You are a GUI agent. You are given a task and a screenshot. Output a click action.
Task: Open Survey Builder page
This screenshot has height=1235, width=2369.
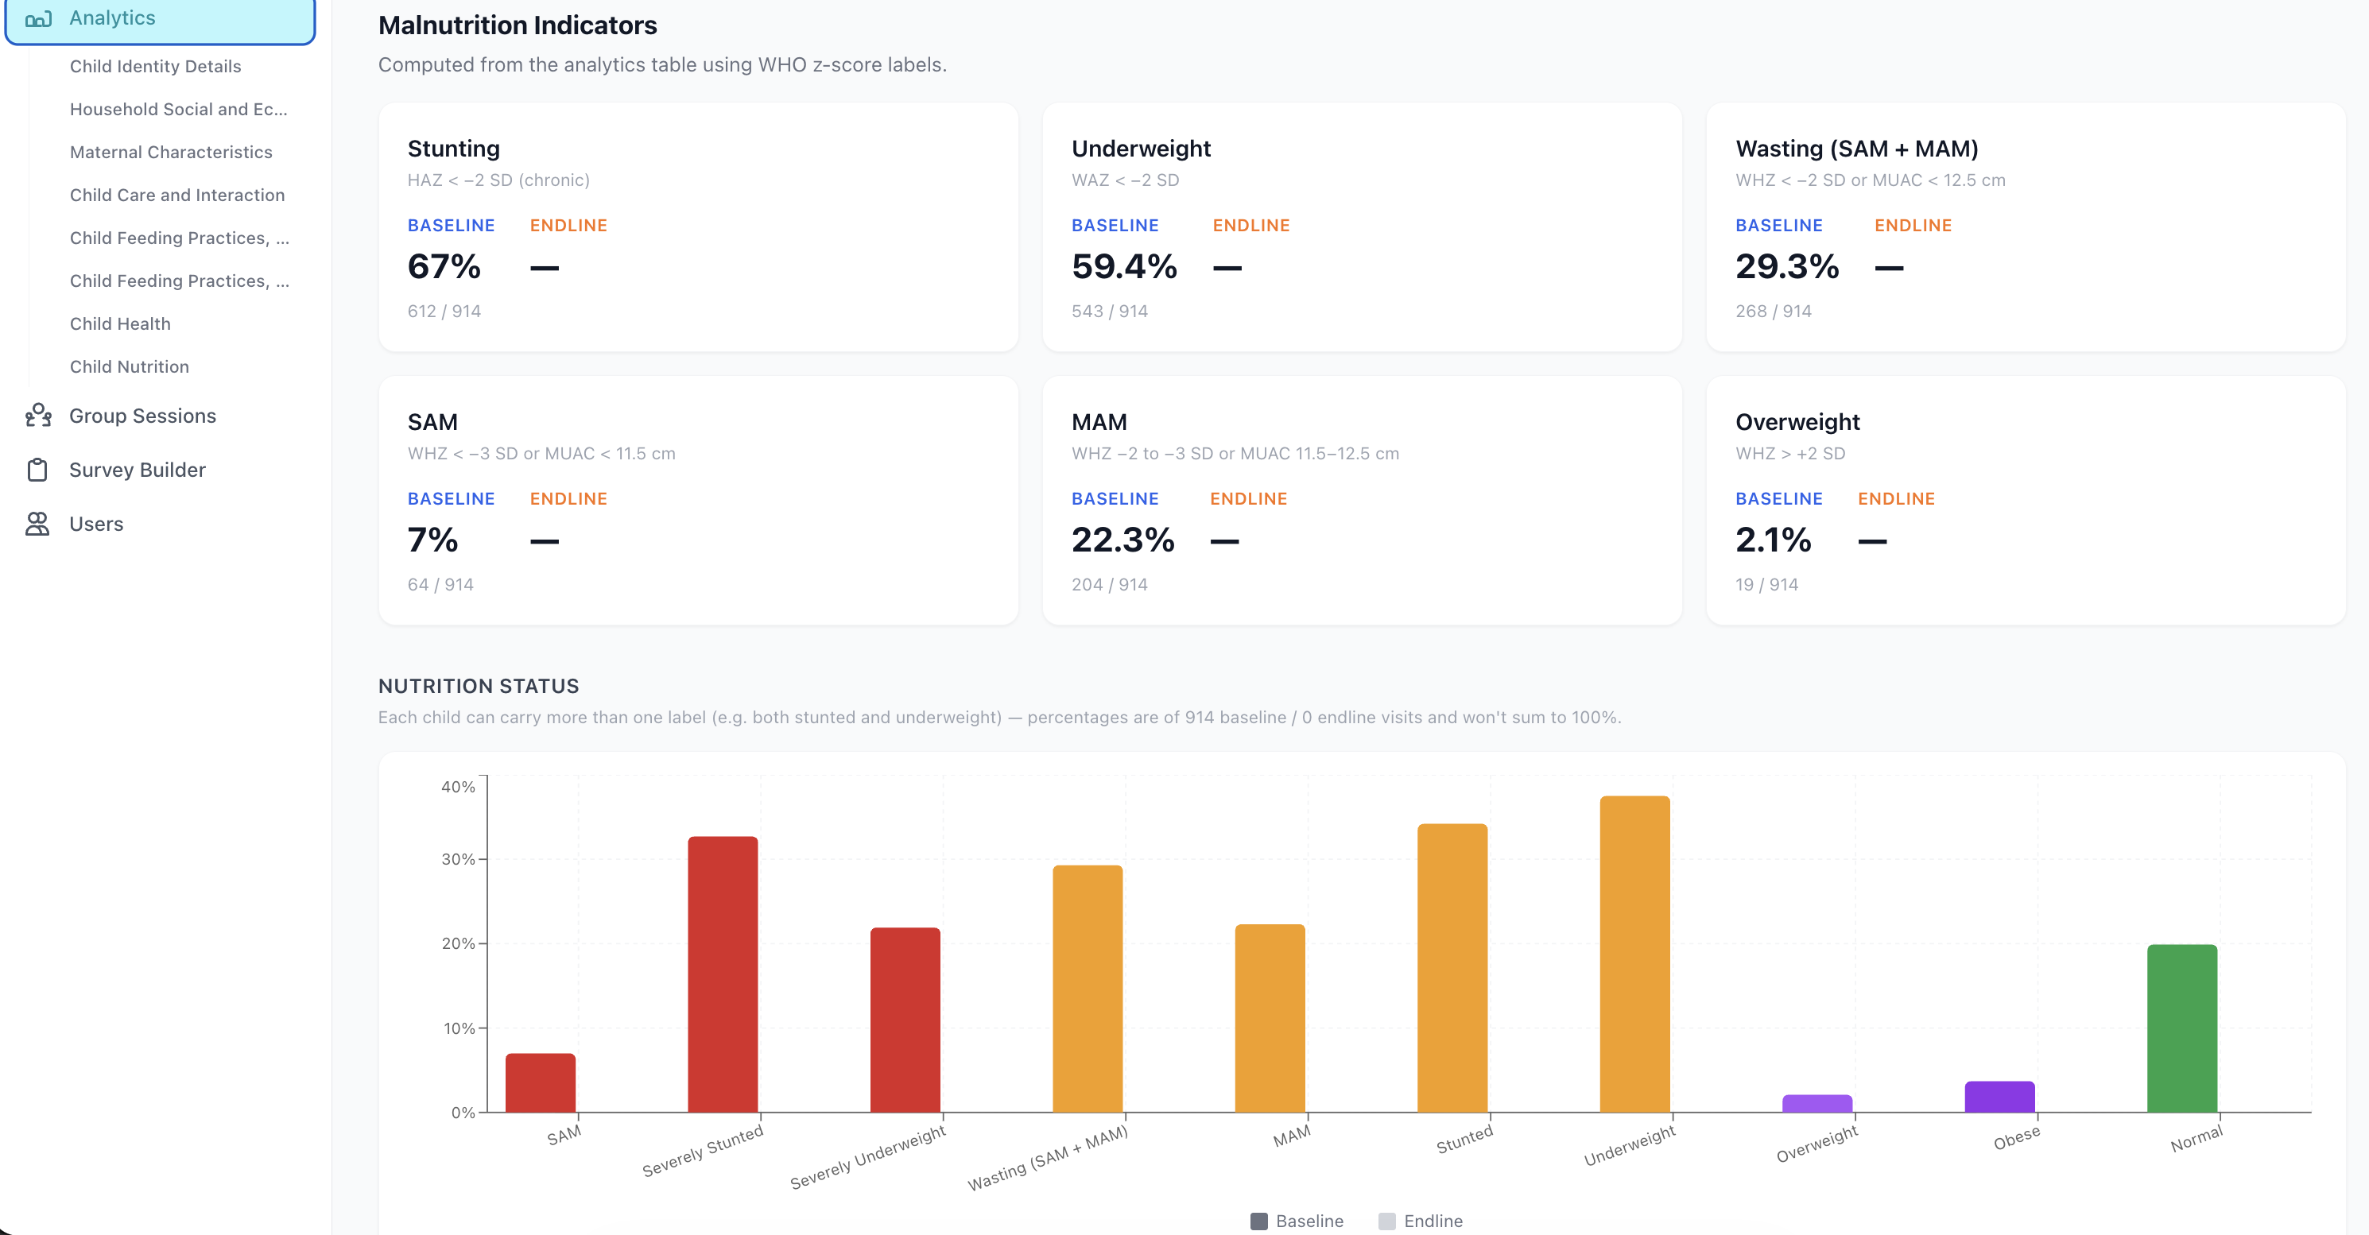coord(137,470)
